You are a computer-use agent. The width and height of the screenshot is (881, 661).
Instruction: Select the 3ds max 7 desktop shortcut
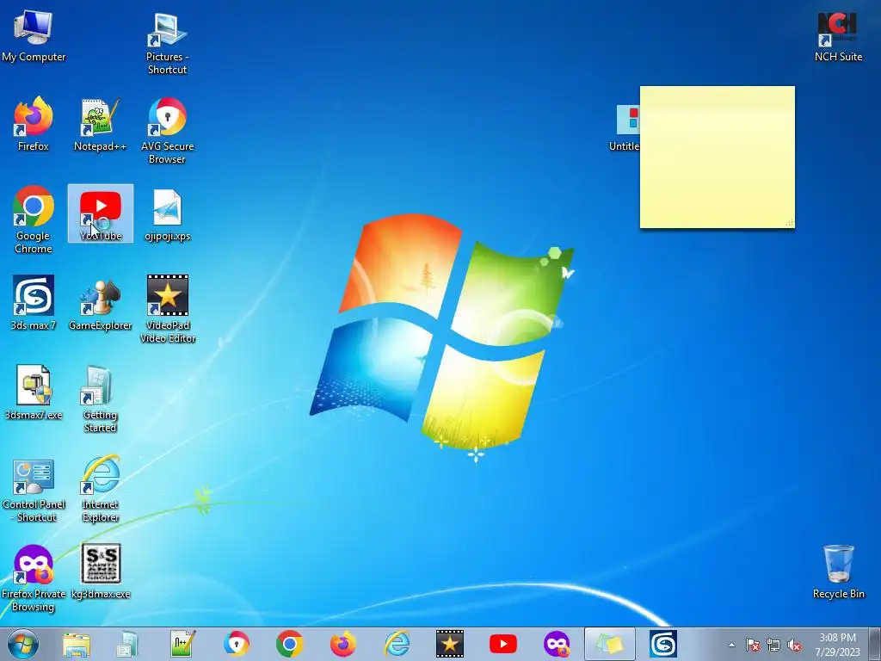coord(34,303)
